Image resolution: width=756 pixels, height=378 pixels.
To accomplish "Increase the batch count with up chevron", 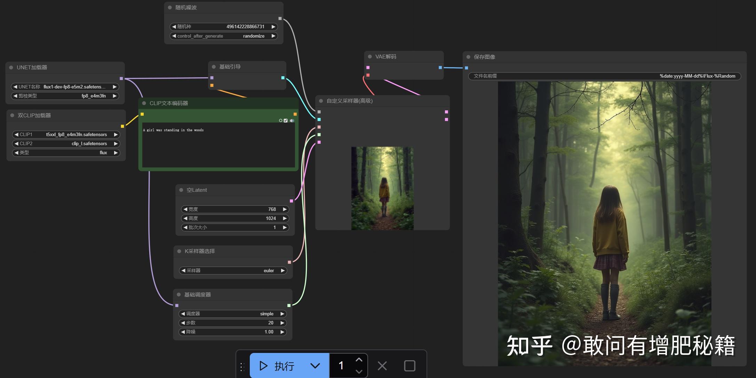I will coord(359,360).
